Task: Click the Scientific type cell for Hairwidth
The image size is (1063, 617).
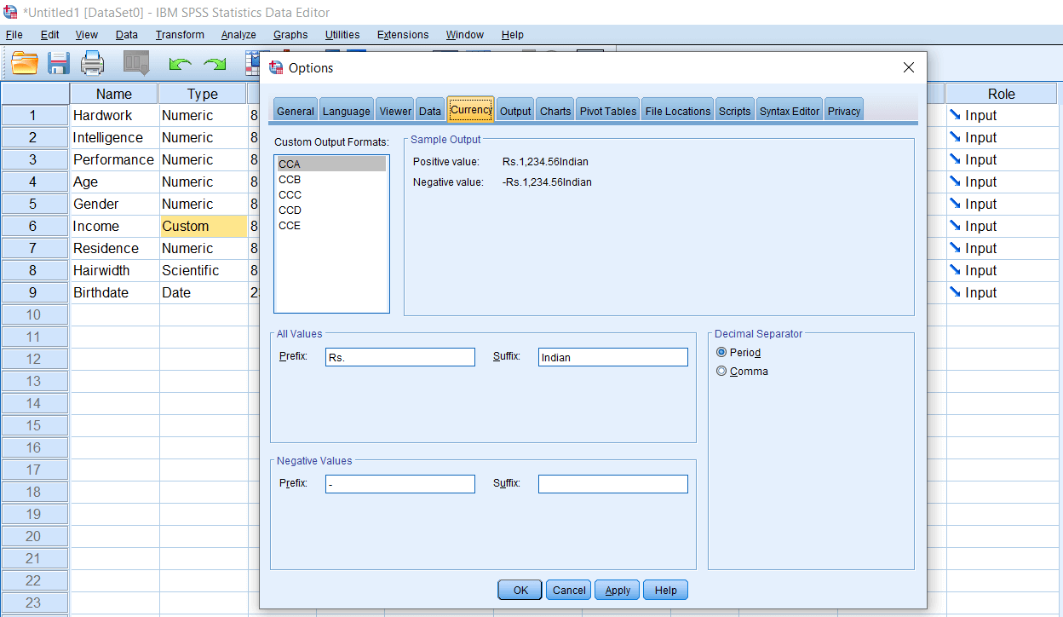Action: click(x=204, y=270)
